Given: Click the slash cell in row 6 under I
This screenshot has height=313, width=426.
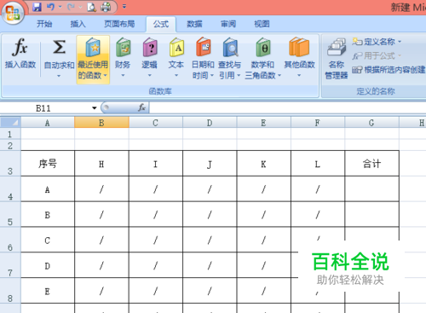Looking at the screenshot, I should tap(156, 240).
